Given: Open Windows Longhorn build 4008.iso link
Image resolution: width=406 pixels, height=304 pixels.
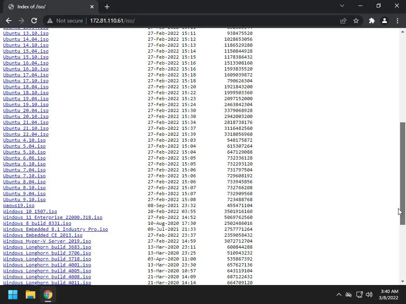Looking at the screenshot, I should 47,277.
